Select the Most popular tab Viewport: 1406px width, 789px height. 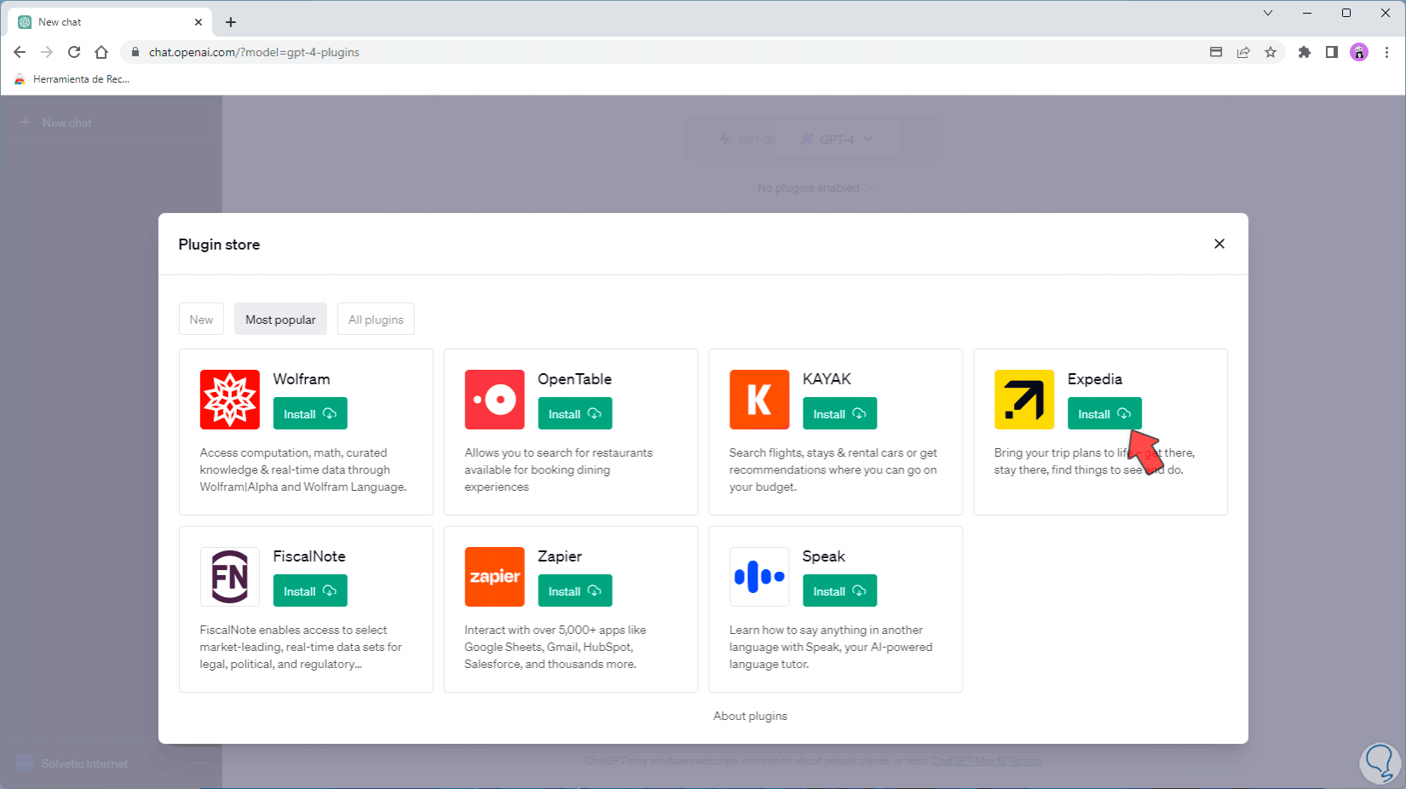(x=280, y=320)
